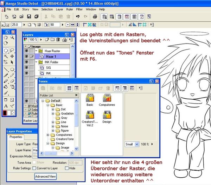Select the Rotate tool

[6, 43]
